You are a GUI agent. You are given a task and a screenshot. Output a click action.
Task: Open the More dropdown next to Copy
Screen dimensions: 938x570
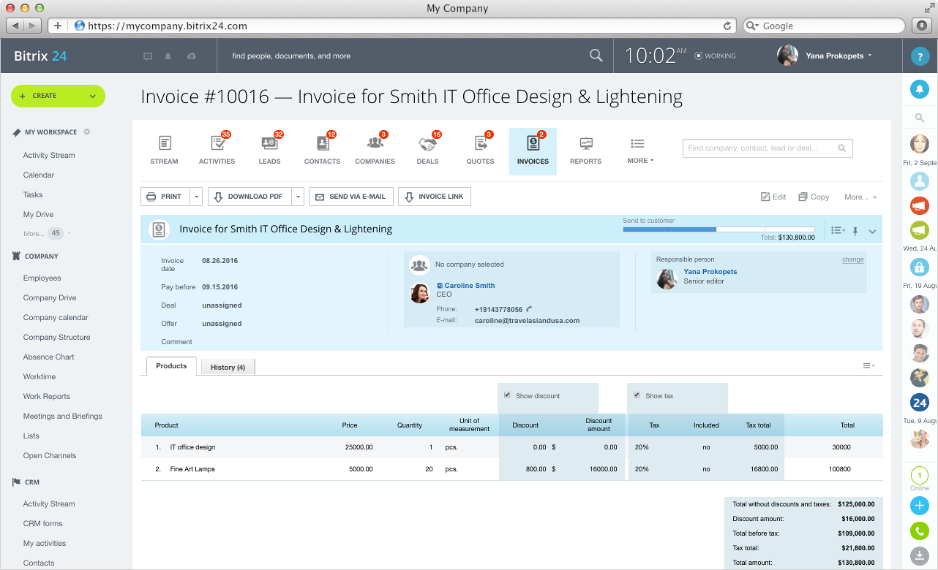860,197
